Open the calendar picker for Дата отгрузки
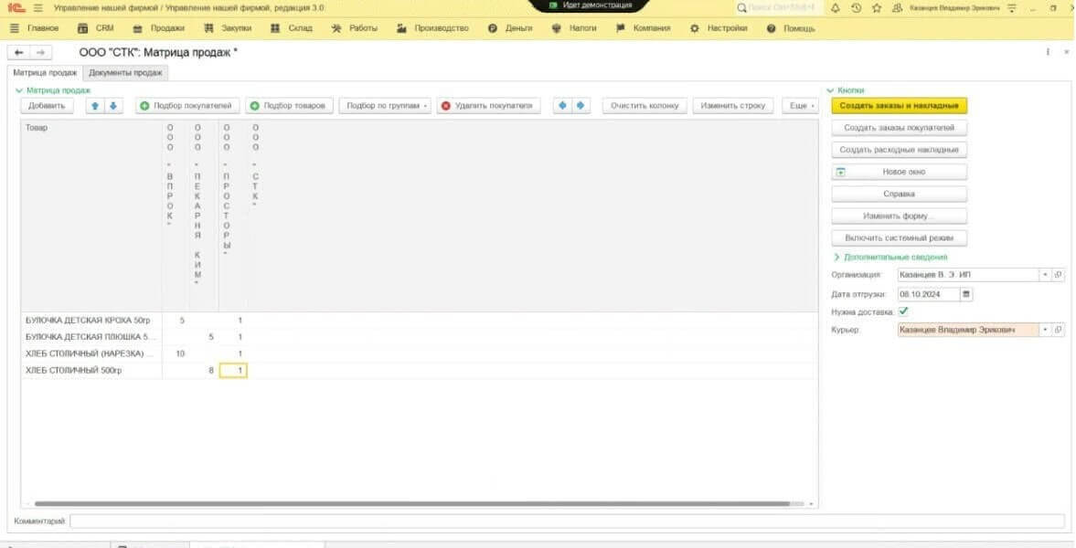Viewport: 1076px width, 548px height. click(x=966, y=294)
